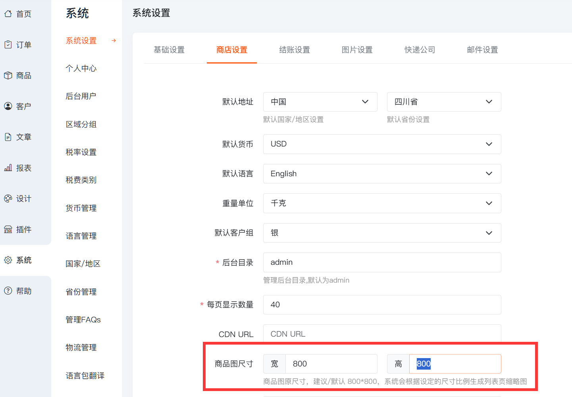
Task: Expand the default country dropdown showing 中国
Action: [320, 102]
